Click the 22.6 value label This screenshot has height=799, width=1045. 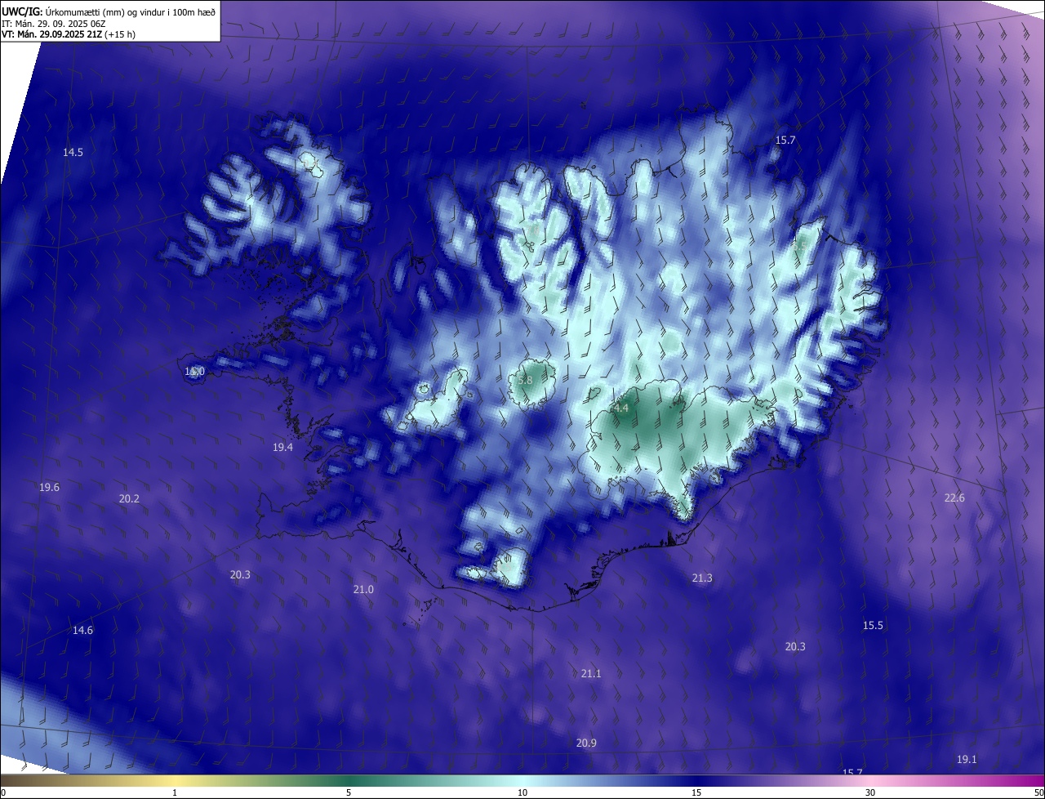point(954,498)
